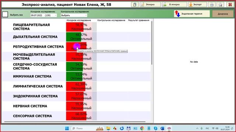Click the microphone tray icon

[202, 128]
